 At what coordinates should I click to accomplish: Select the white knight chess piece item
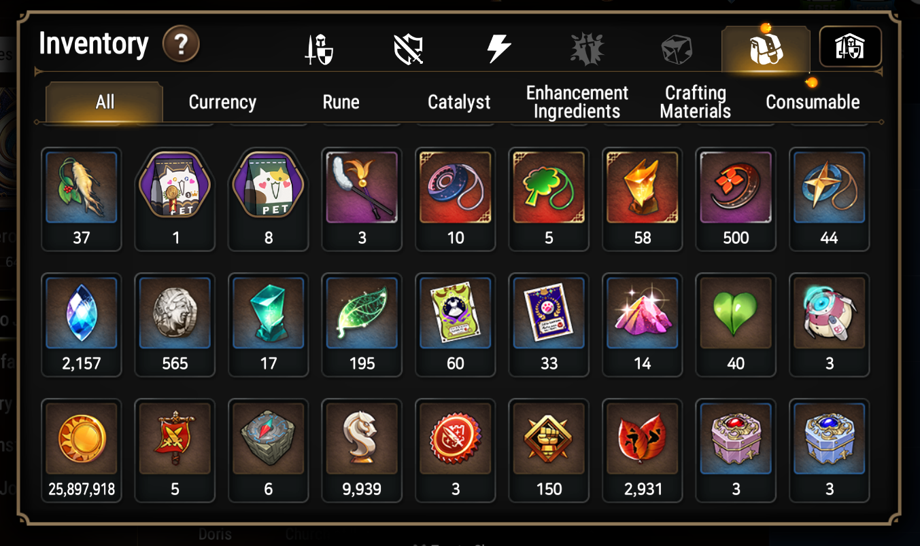(362, 450)
